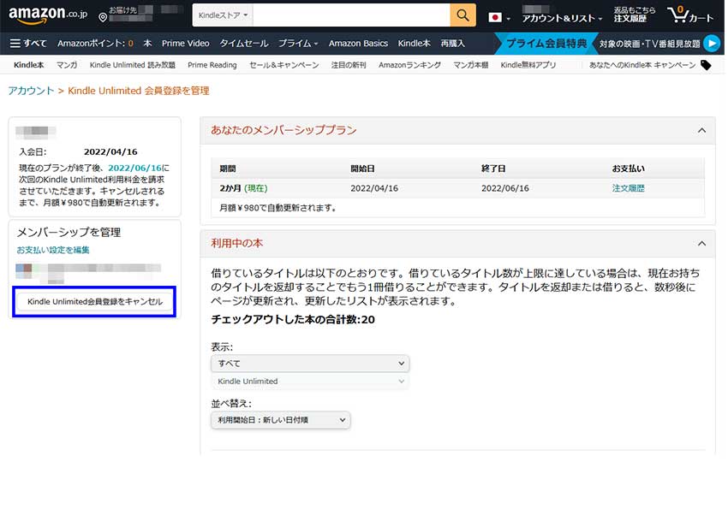Viewport: 728px width, 515px height.
Task: Open セール&キャンペーン tab
Action: pyautogui.click(x=283, y=65)
